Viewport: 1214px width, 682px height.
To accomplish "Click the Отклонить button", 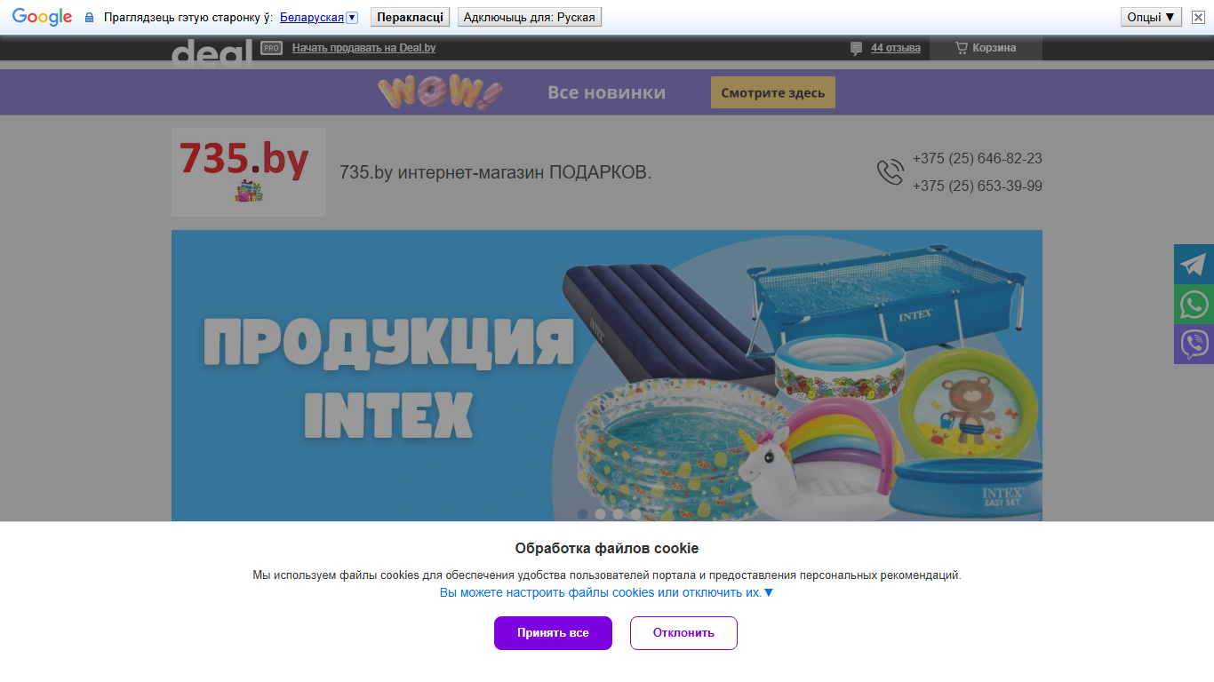I will click(x=683, y=633).
